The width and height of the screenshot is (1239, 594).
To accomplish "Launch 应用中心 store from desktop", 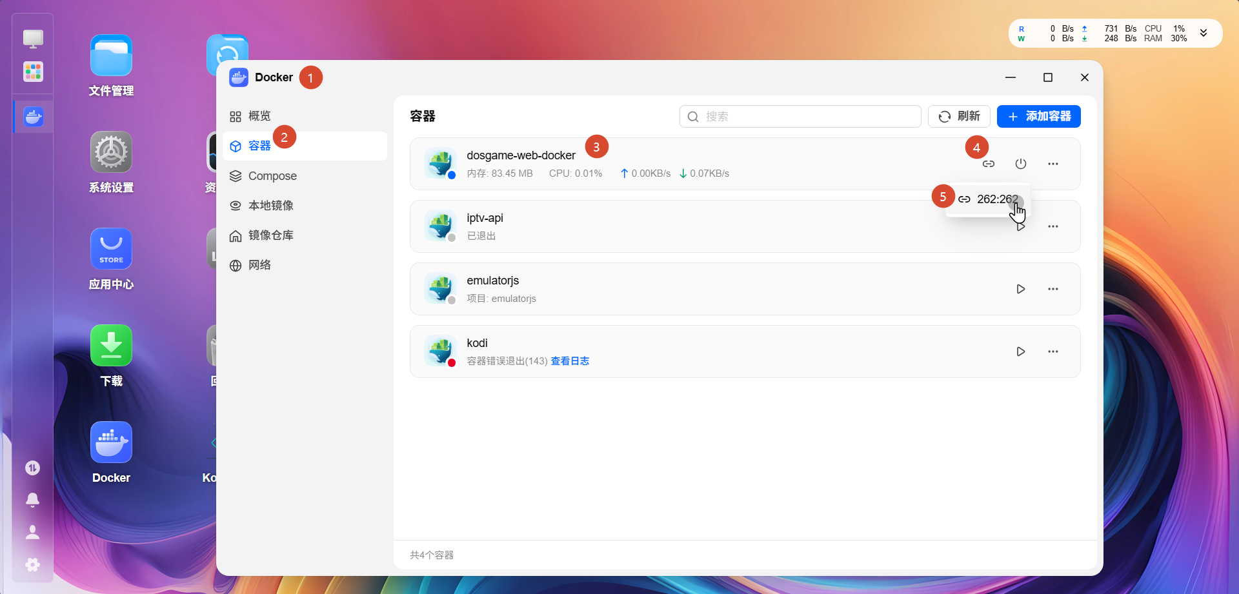I will (x=111, y=249).
